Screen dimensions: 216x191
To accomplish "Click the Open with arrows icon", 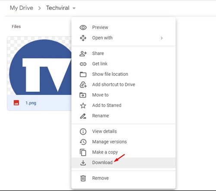I will click(x=83, y=38).
